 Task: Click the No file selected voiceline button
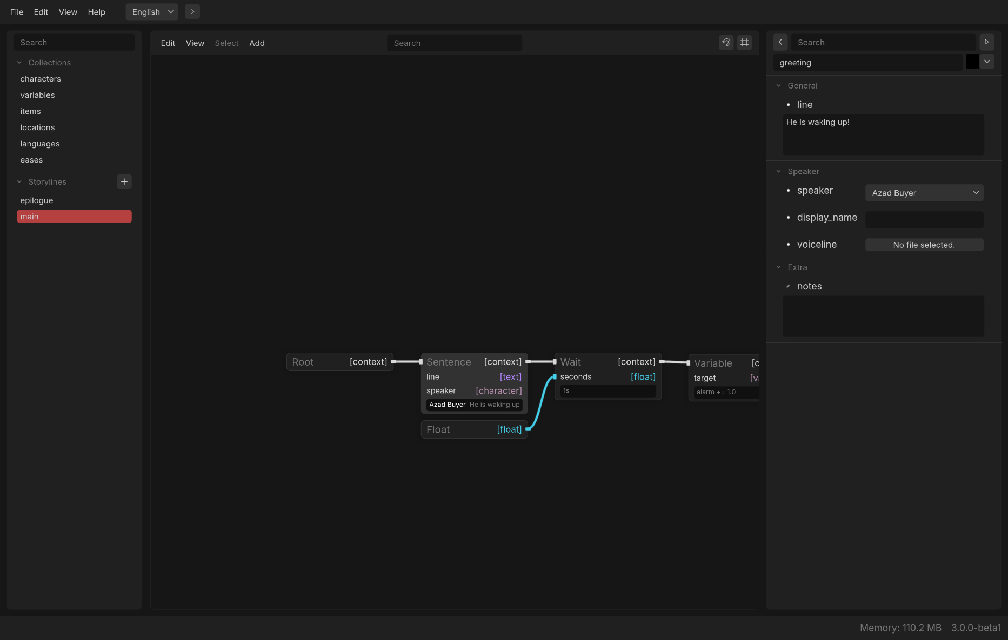click(x=924, y=245)
